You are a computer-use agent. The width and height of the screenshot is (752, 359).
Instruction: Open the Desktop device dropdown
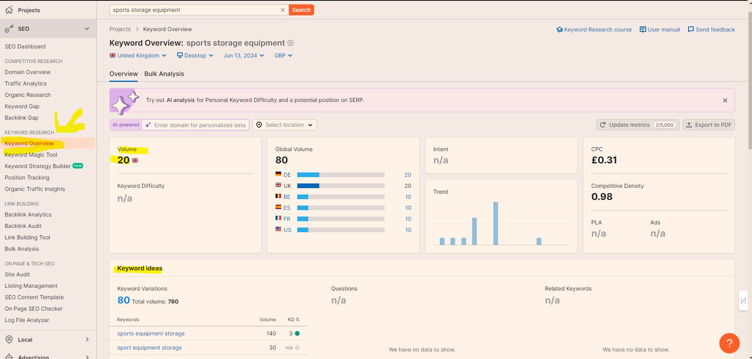pyautogui.click(x=195, y=56)
